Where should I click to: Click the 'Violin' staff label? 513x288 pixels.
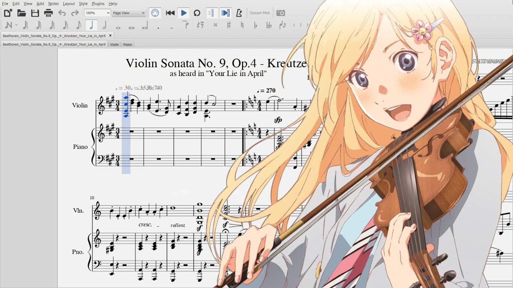[x=80, y=106]
